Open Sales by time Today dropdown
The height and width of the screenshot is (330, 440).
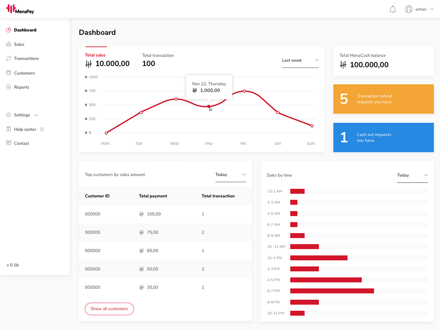coord(412,175)
